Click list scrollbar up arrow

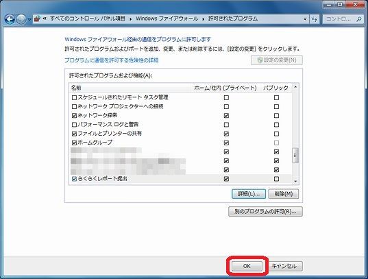coord(295,87)
